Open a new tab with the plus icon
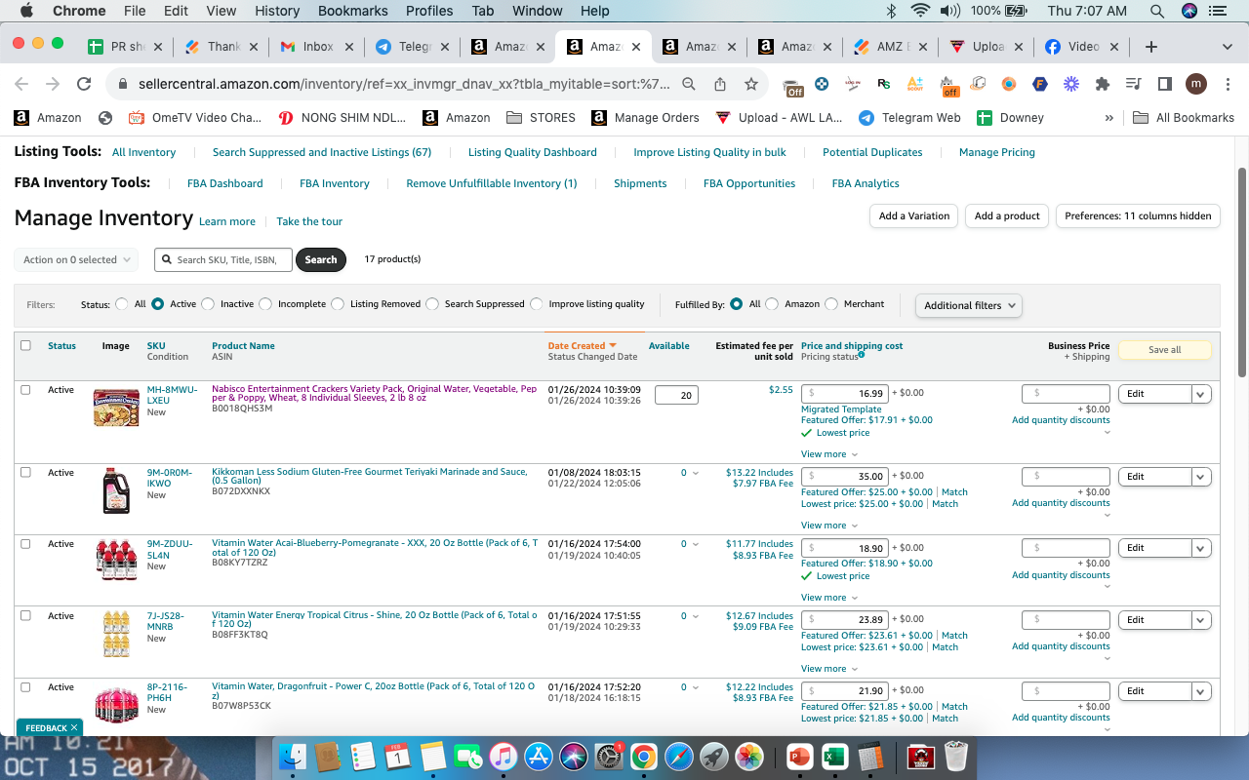1249x780 pixels. click(x=1151, y=47)
